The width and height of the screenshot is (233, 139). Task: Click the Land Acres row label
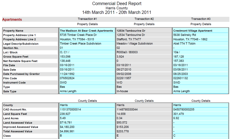(x=12, y=118)
